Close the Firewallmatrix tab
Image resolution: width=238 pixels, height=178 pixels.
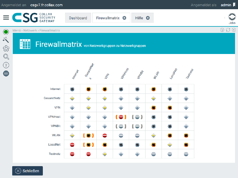[124, 18]
